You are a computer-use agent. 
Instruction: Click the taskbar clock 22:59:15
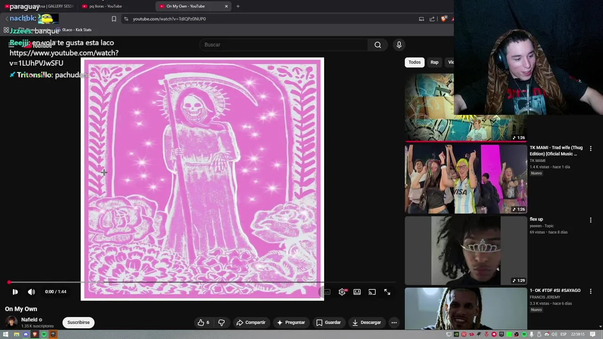(x=578, y=334)
